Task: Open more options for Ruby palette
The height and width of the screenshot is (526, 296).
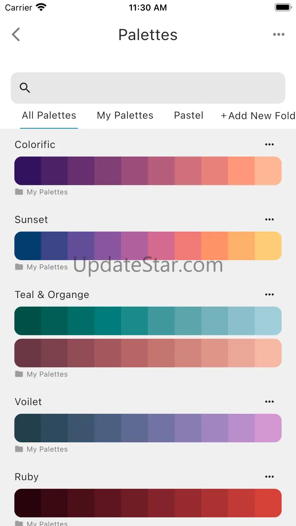Action: 269,477
